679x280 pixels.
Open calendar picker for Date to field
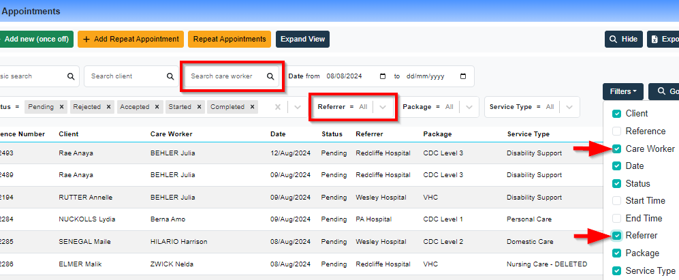point(463,76)
